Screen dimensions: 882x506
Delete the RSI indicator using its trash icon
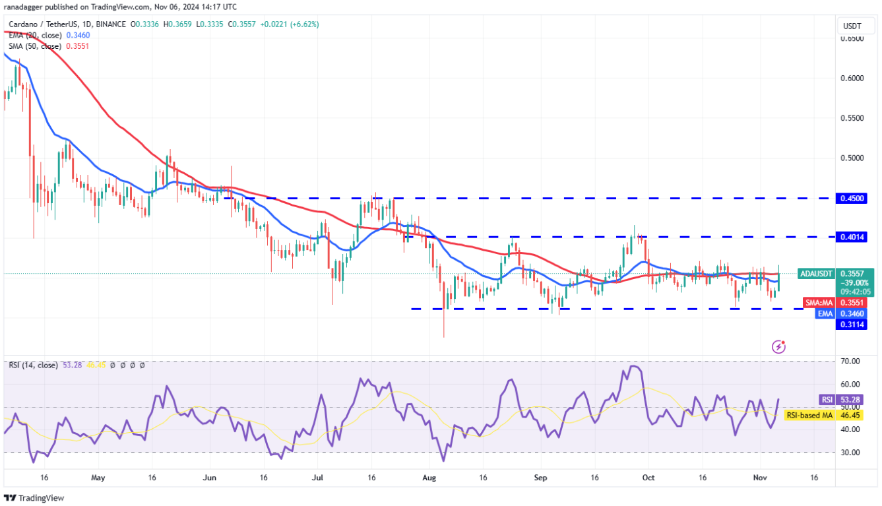133,365
